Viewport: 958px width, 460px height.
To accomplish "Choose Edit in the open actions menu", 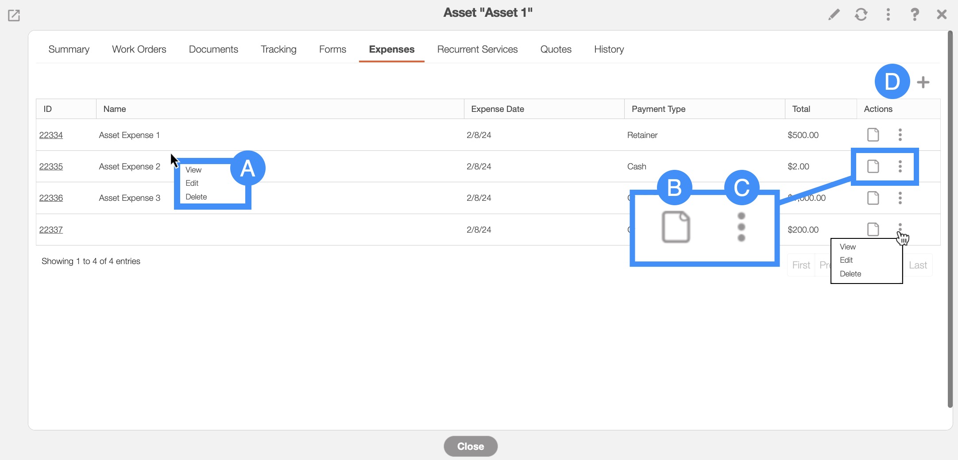I will [x=846, y=260].
